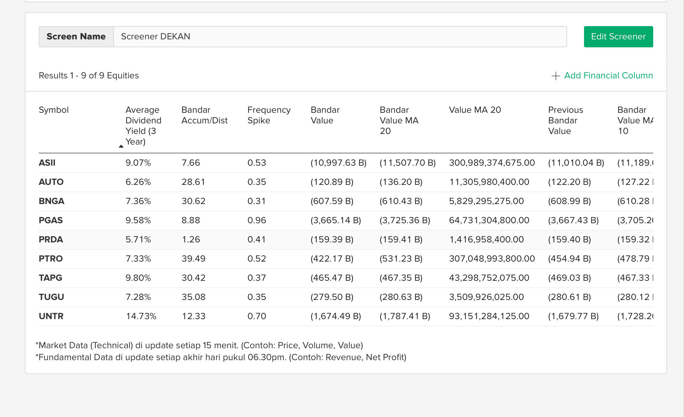Image resolution: width=684 pixels, height=417 pixels.
Task: Select TUGU Bandar Accum/Dist value 35.08
Action: 193,297
